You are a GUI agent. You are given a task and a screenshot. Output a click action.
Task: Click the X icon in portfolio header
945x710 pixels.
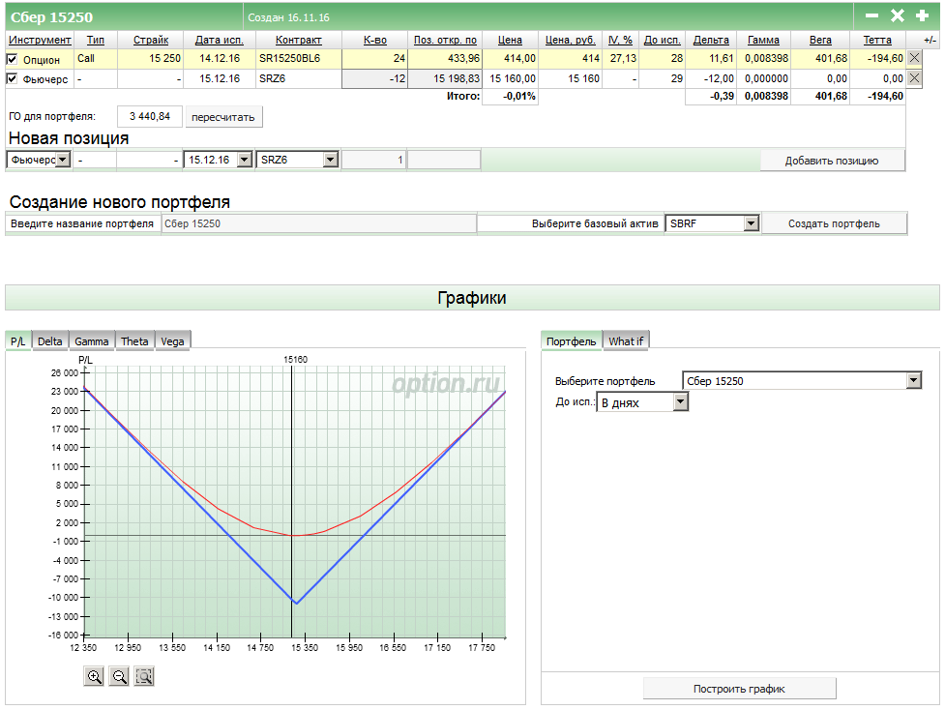(897, 15)
